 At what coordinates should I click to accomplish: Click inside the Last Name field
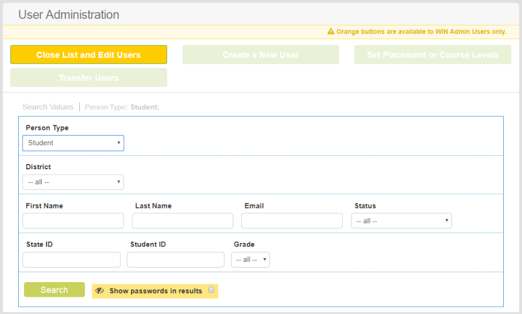click(182, 220)
